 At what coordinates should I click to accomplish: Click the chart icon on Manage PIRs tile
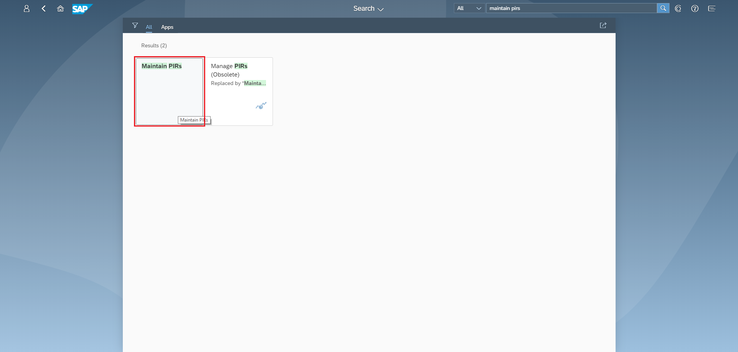[x=261, y=106]
